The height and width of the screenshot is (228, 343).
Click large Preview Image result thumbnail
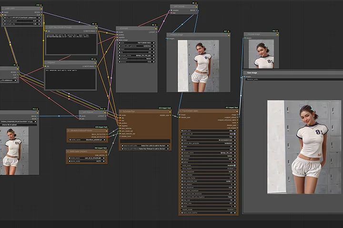point(198,66)
